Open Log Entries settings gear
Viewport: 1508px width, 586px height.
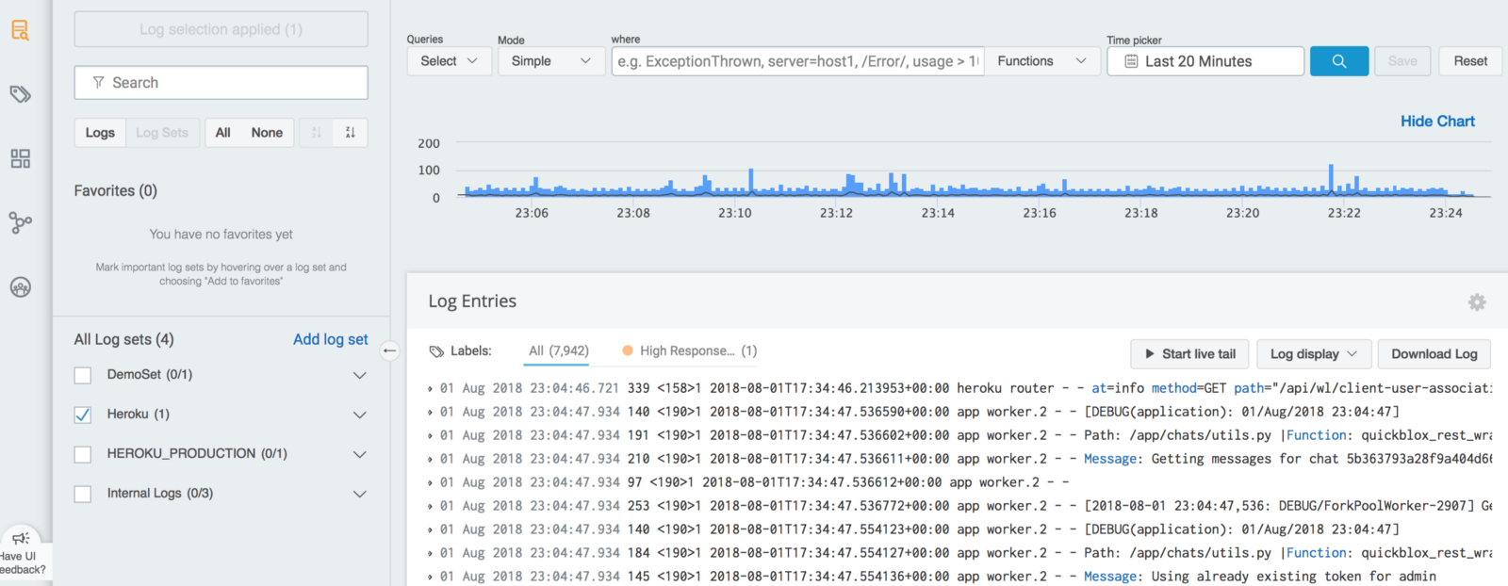[1476, 301]
